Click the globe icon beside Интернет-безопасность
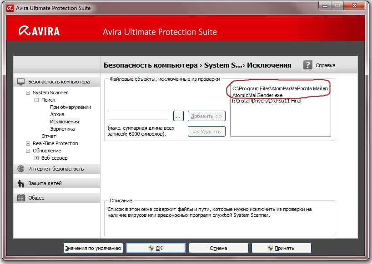 (x=21, y=169)
